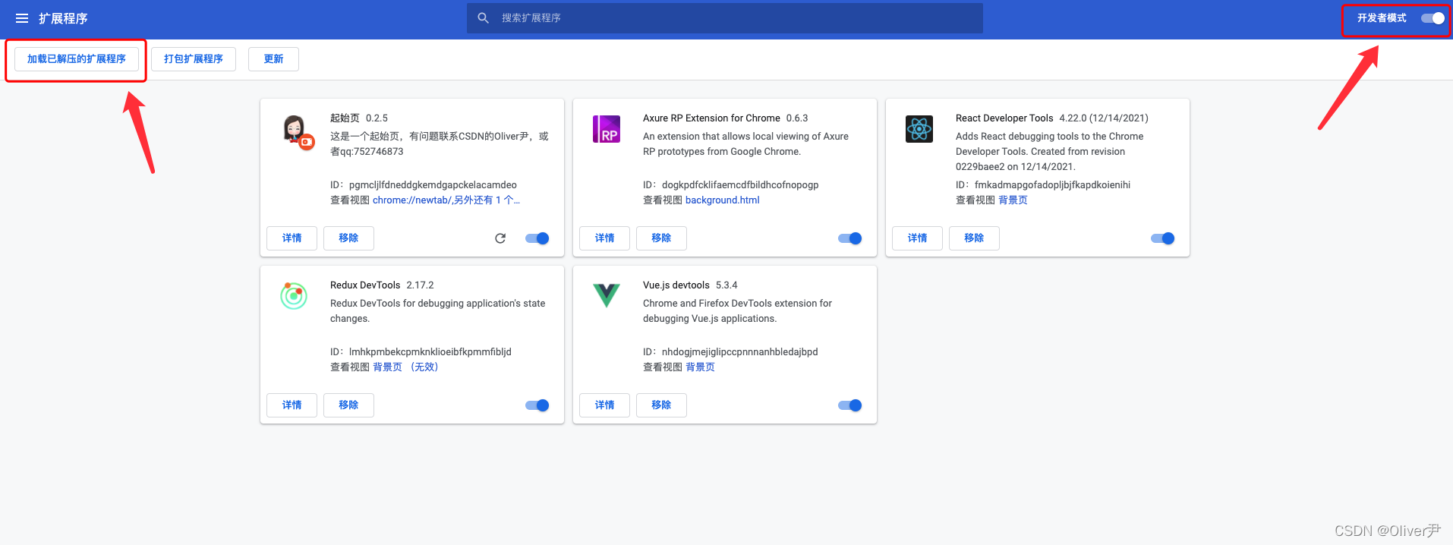Viewport: 1453px width, 545px height.
Task: Click the 打包扩展程序 button
Action: point(194,59)
